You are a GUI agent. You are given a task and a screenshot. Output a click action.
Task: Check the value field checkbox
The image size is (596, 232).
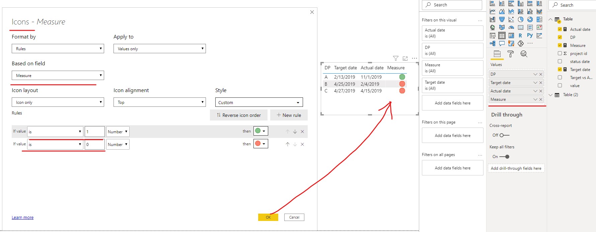point(560,85)
